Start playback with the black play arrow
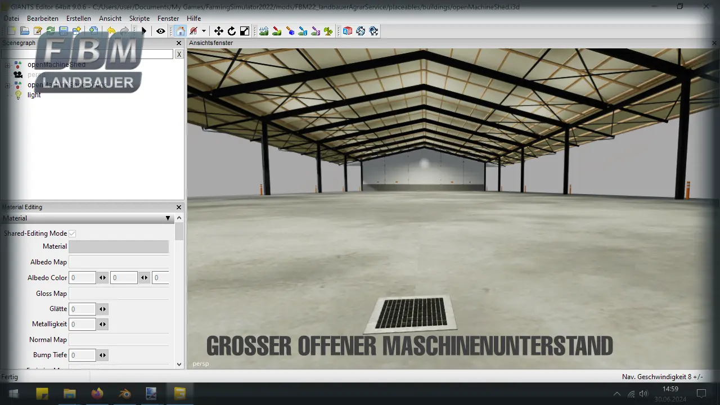This screenshot has height=405, width=720. click(x=144, y=31)
